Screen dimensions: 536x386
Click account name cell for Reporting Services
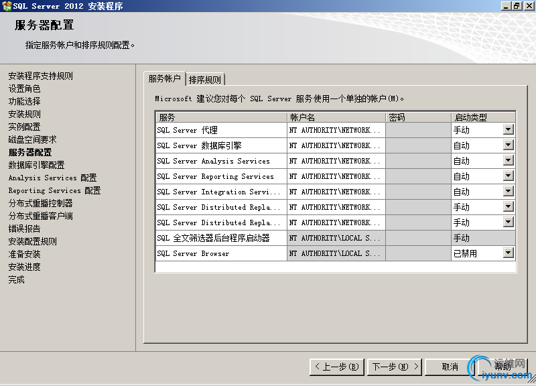(336, 176)
